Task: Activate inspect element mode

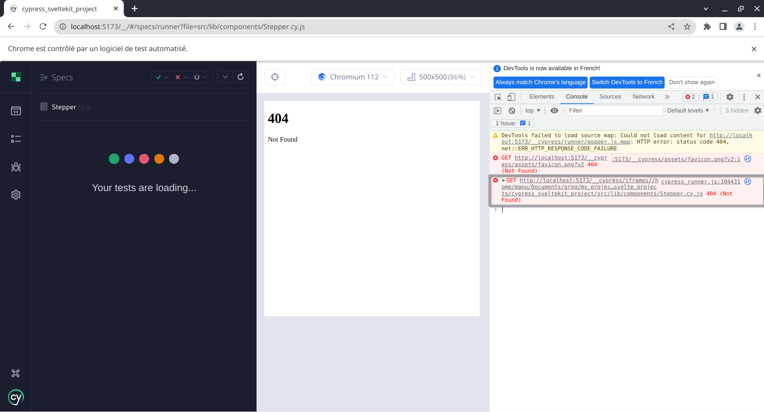Action: pos(497,97)
